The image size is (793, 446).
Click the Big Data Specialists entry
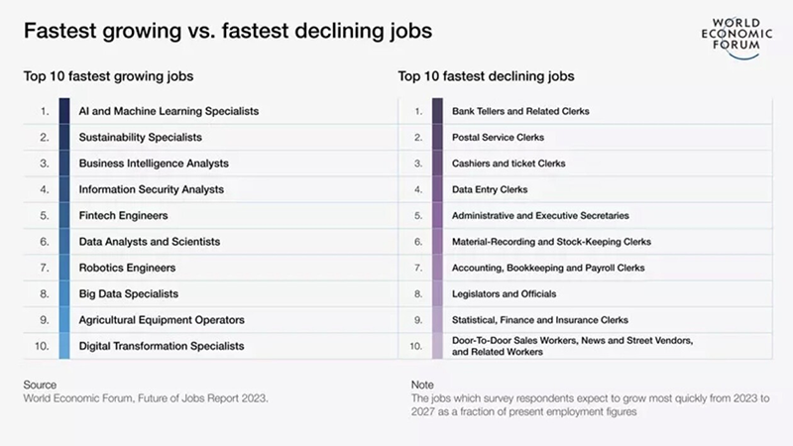point(128,293)
